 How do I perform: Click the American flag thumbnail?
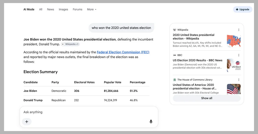point(234,89)
